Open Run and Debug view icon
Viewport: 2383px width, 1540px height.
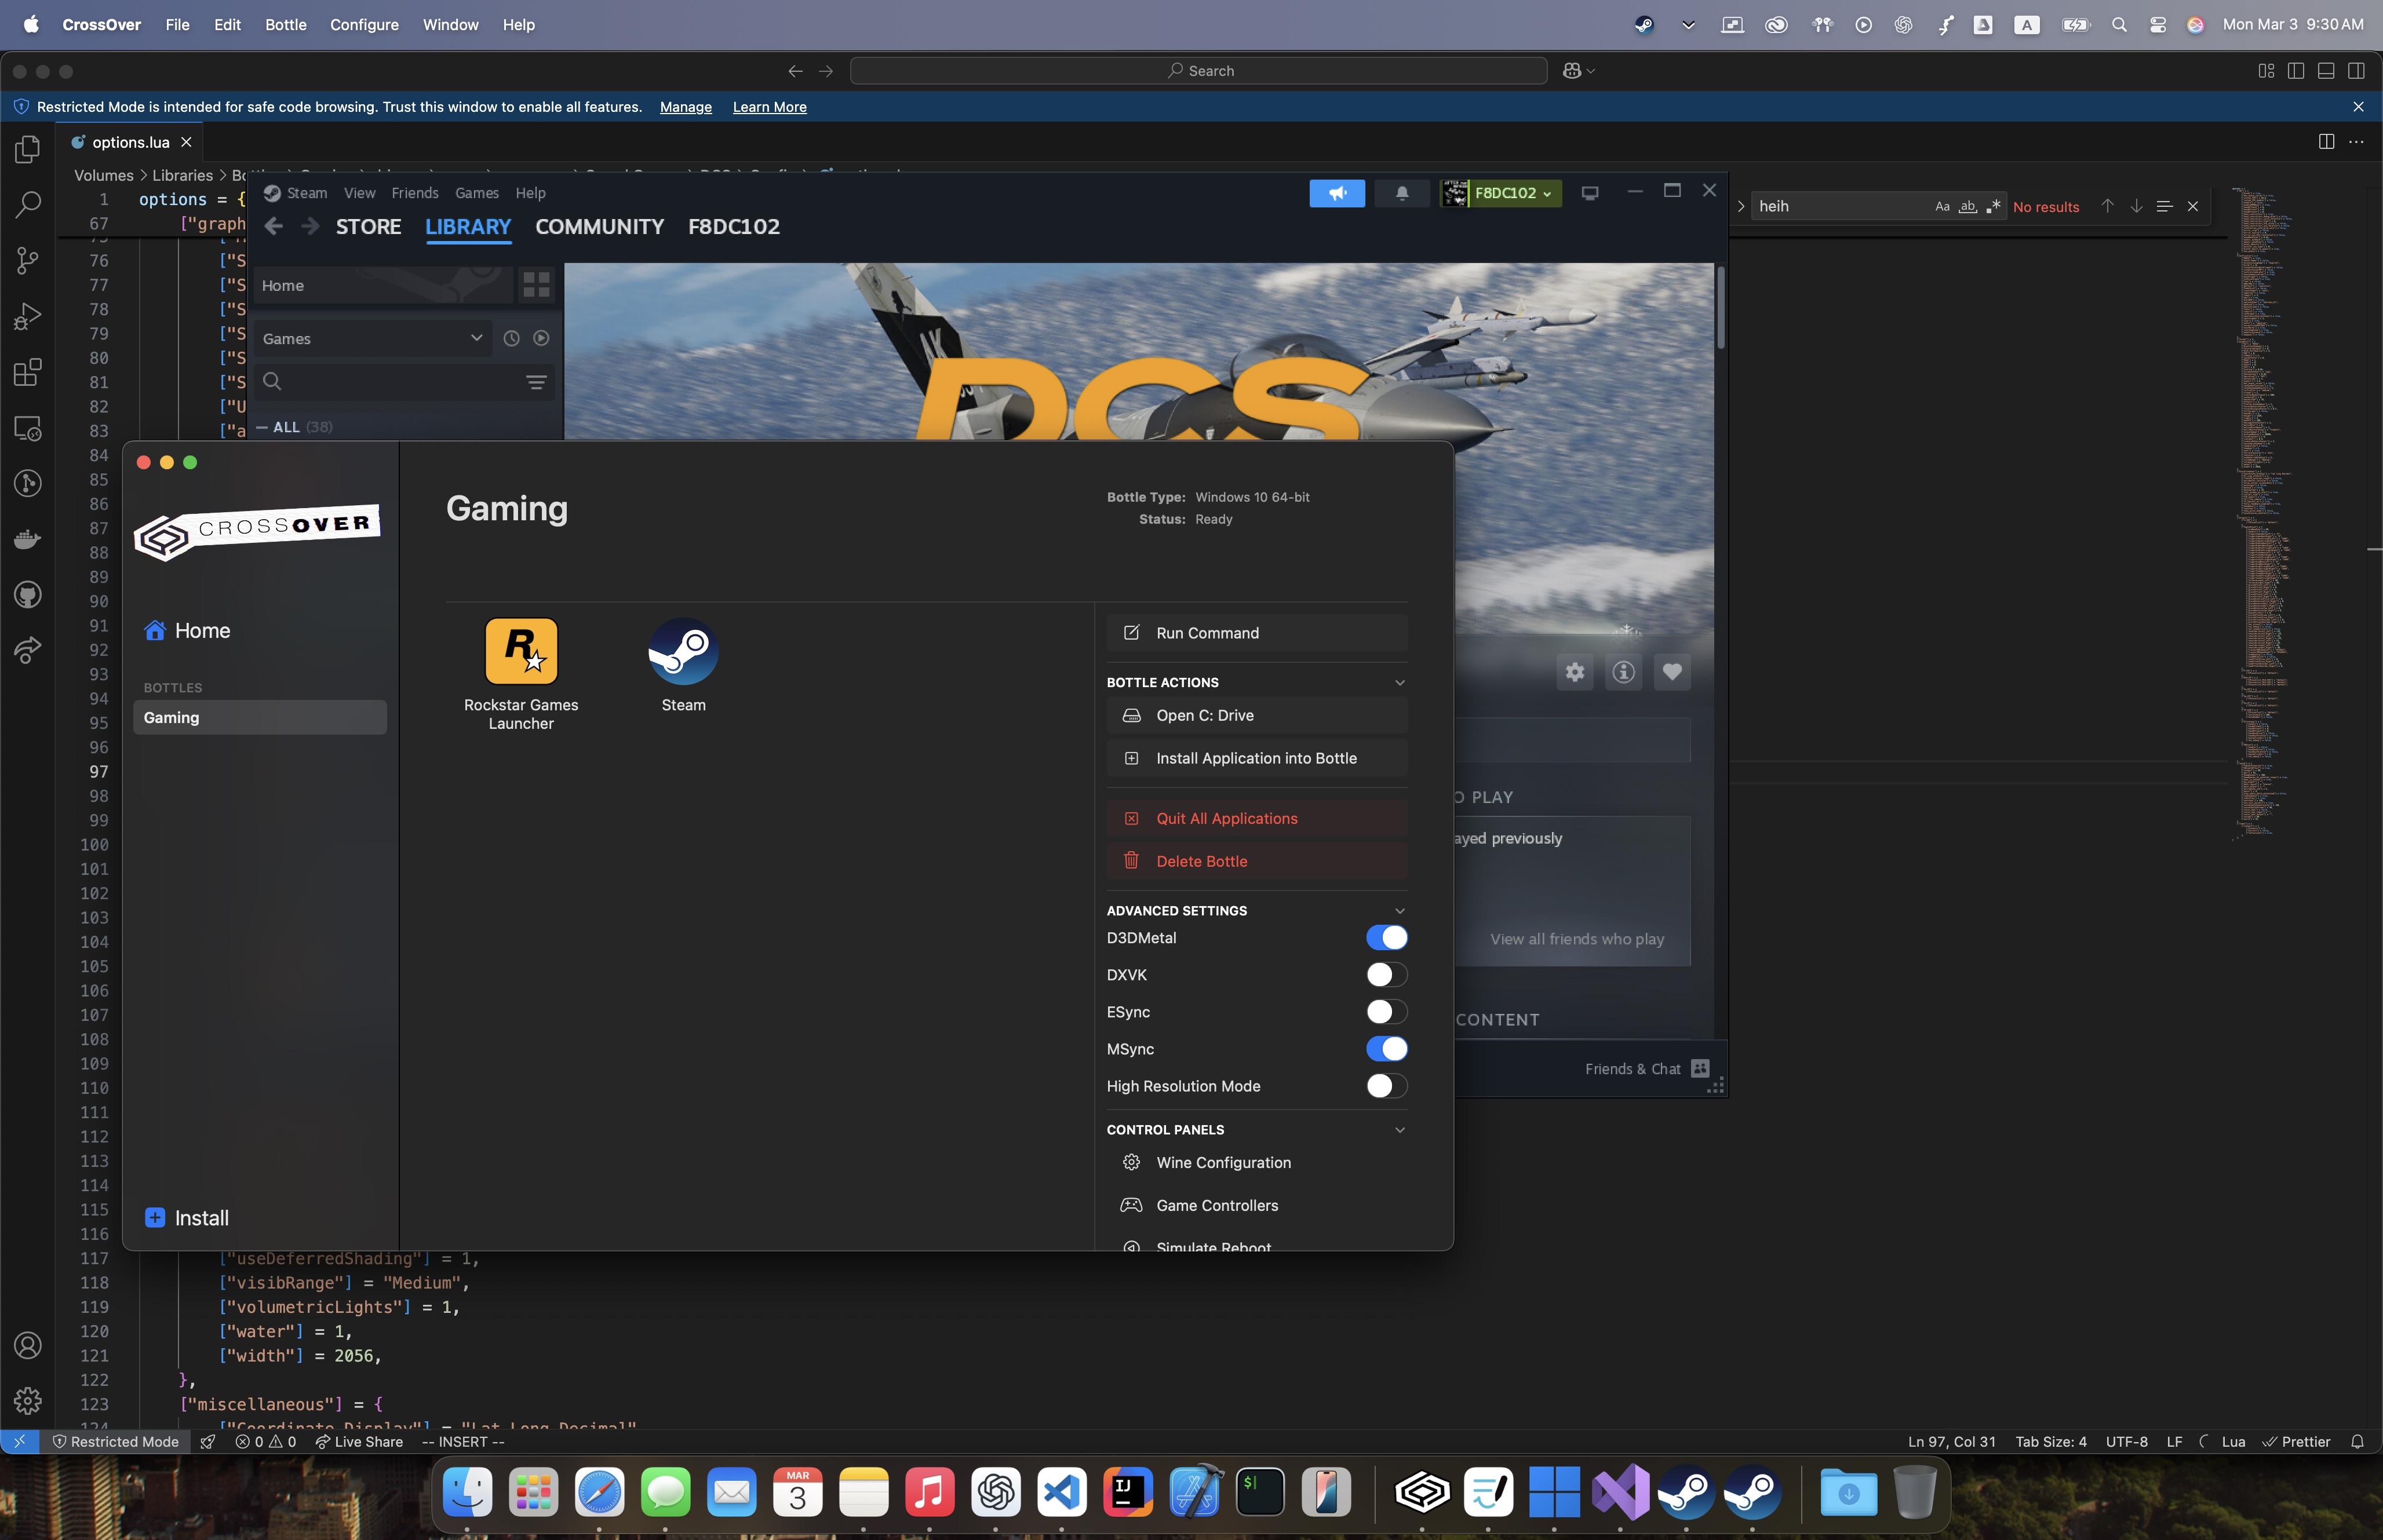[x=28, y=317]
